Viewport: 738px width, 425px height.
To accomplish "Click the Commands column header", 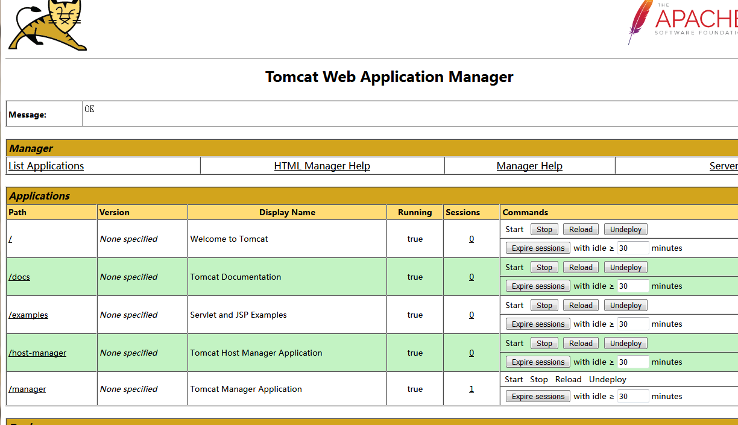I will 525,212.
